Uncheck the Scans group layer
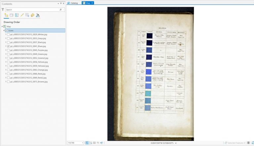The height and width of the screenshot is (146, 254). (7, 30)
